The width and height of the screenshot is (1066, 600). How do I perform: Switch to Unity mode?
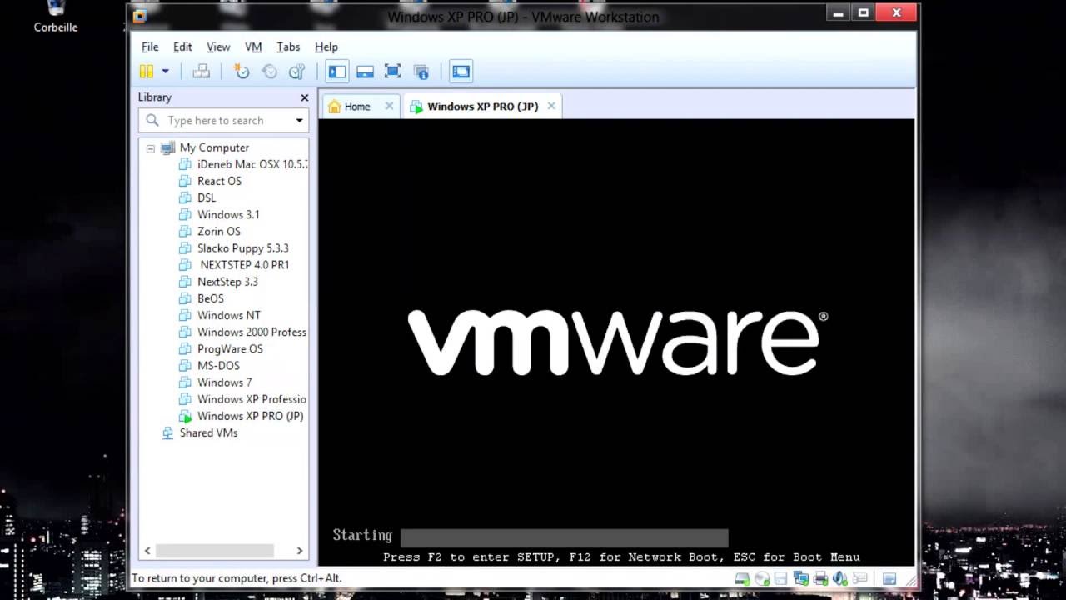pyautogui.click(x=421, y=72)
